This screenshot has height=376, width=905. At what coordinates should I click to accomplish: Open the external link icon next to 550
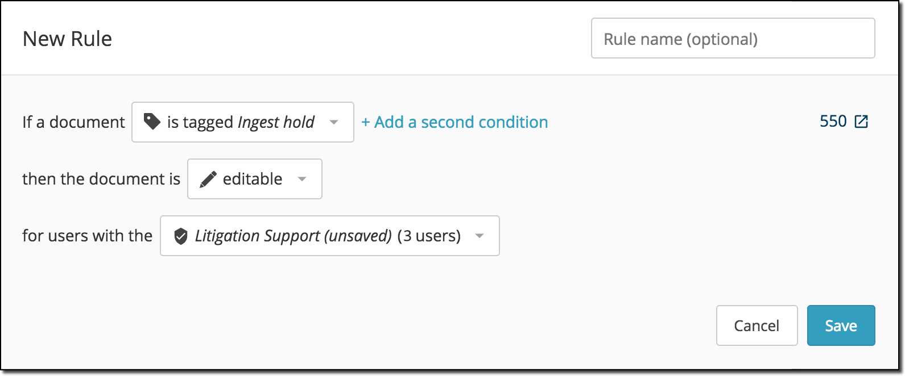(861, 122)
